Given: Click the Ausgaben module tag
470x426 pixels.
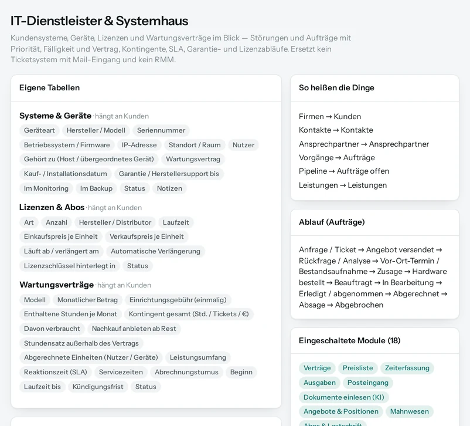Looking at the screenshot, I should coord(319,383).
